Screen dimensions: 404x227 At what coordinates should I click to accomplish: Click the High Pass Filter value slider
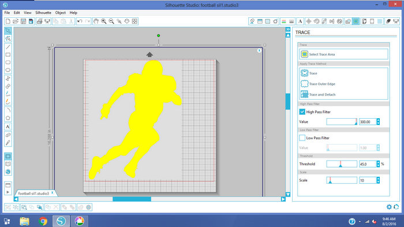tap(342, 122)
